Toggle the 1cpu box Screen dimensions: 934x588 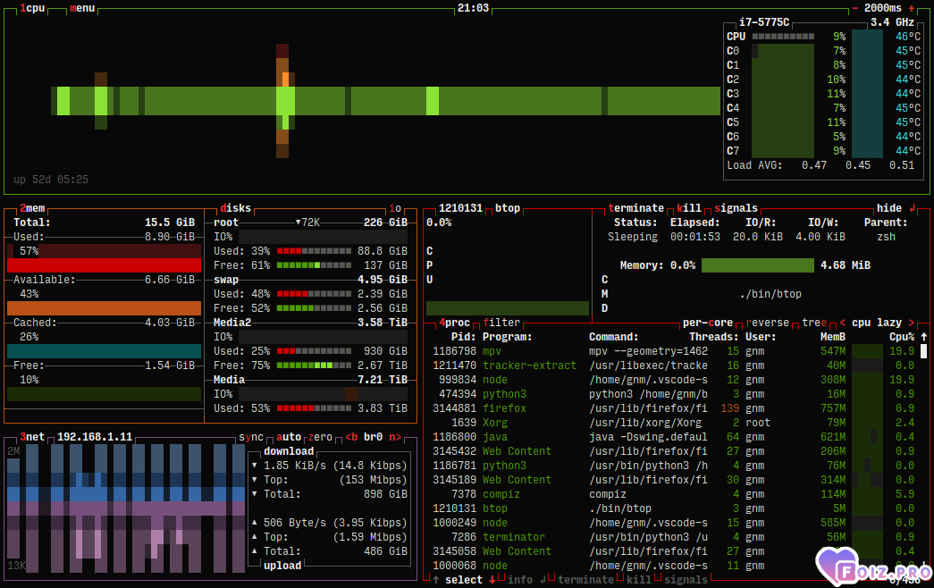point(32,8)
